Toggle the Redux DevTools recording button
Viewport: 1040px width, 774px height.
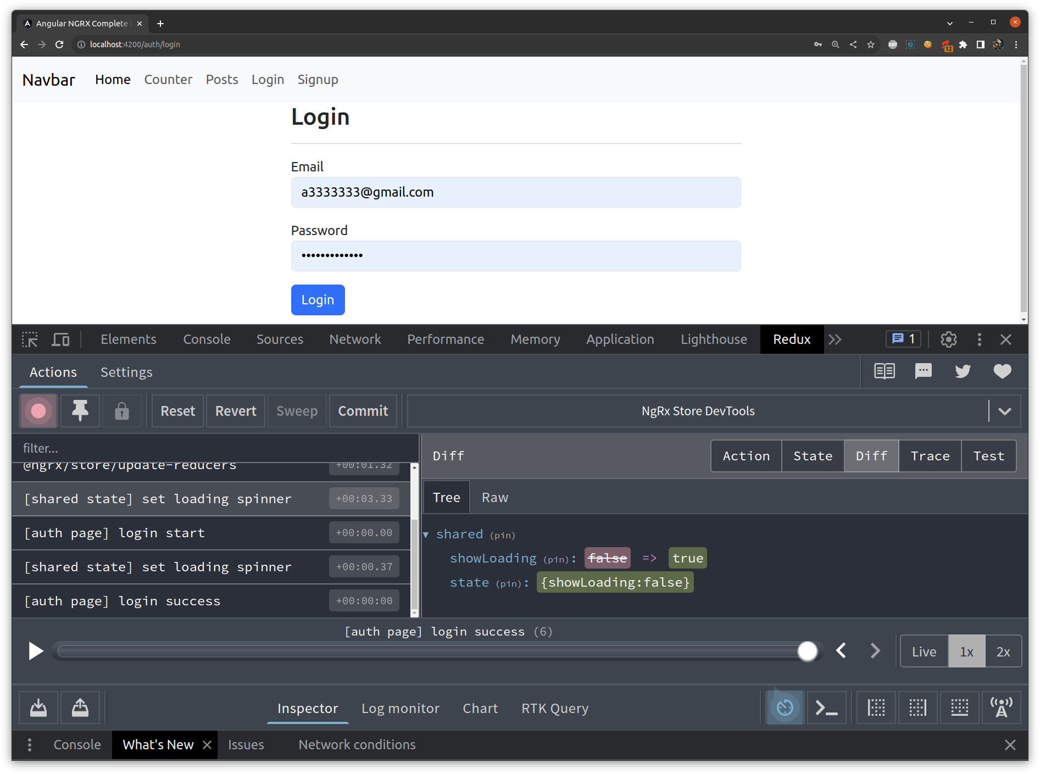tap(38, 410)
